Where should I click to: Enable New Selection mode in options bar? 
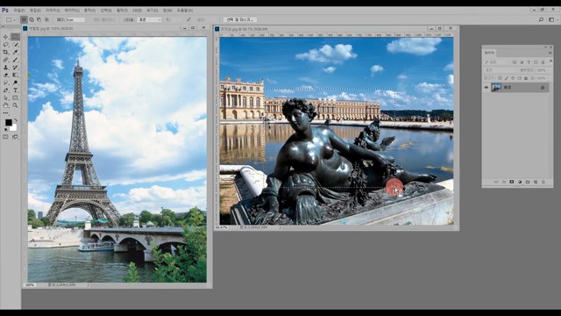click(24, 19)
